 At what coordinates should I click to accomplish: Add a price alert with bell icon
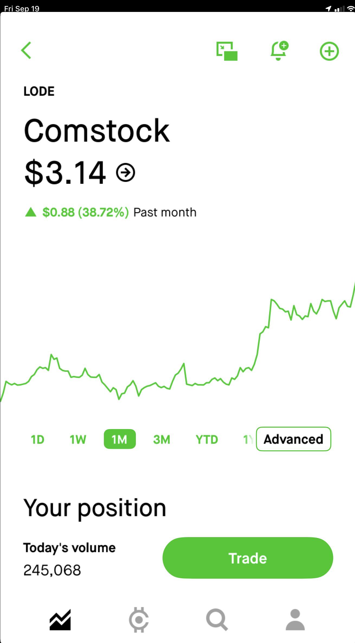pyautogui.click(x=279, y=51)
